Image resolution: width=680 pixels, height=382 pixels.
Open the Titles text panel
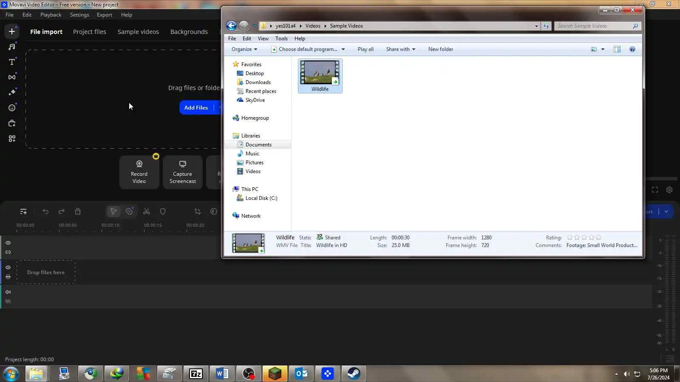click(12, 62)
